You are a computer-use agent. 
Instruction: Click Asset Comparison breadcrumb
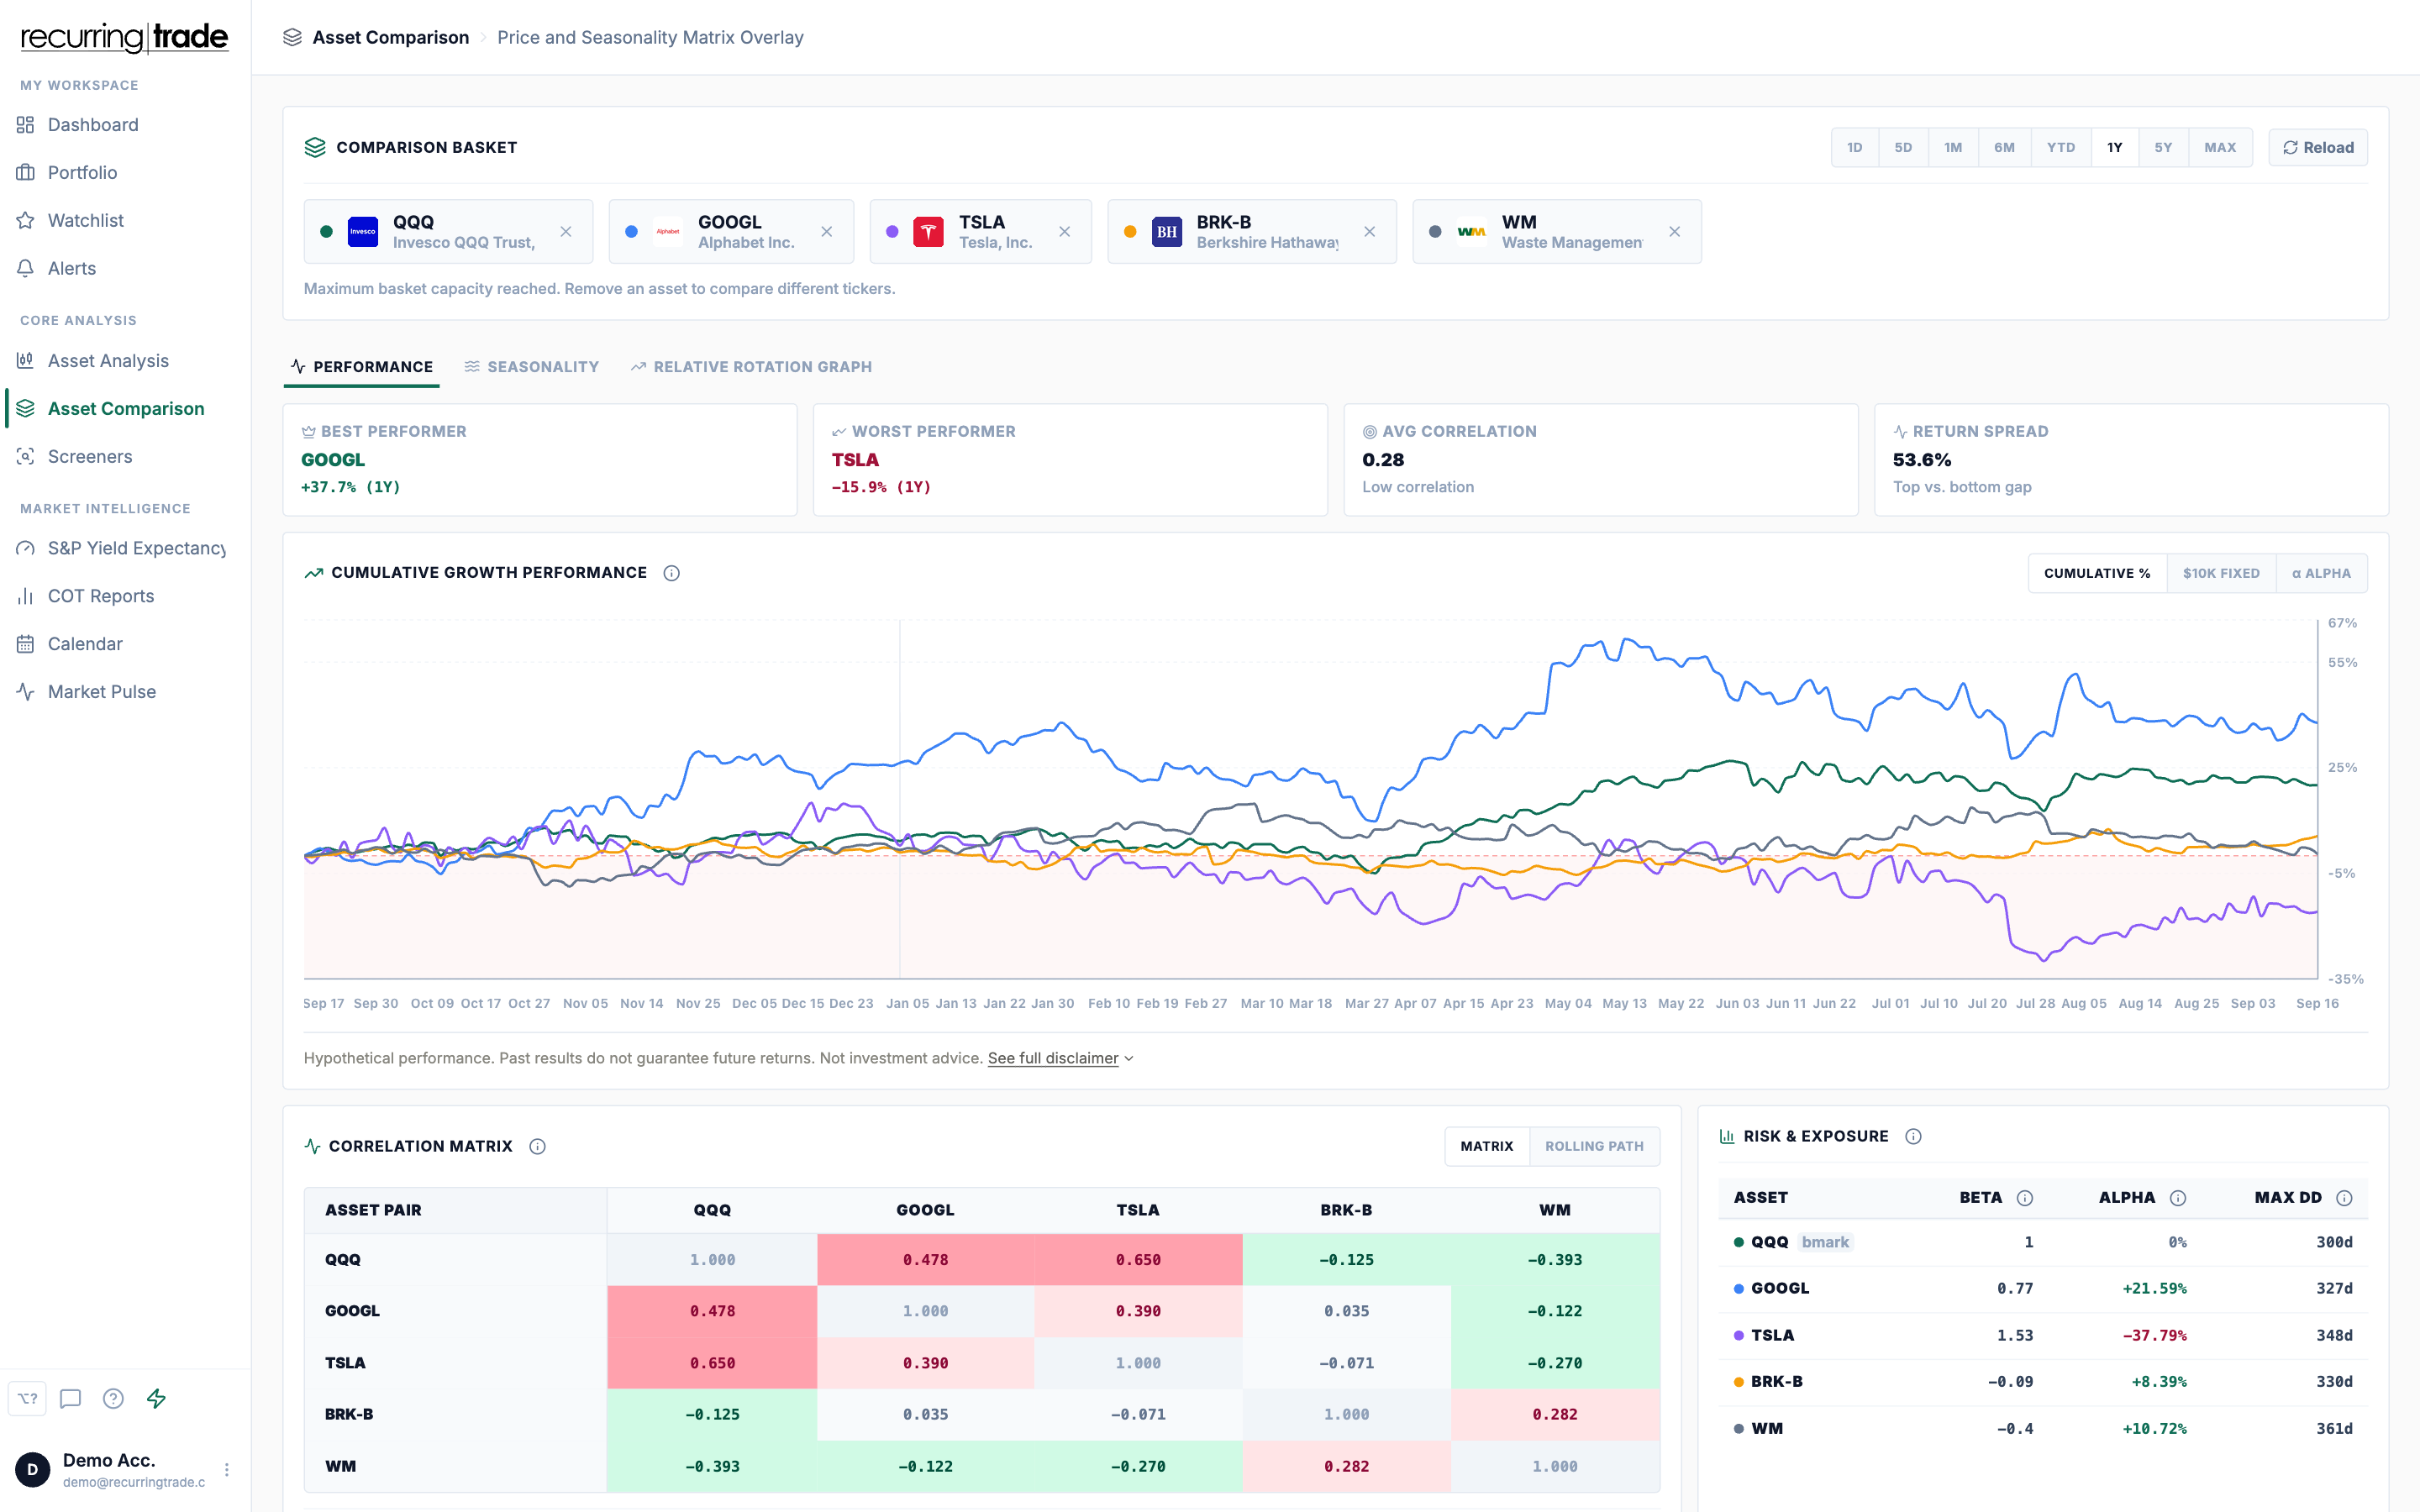point(390,38)
